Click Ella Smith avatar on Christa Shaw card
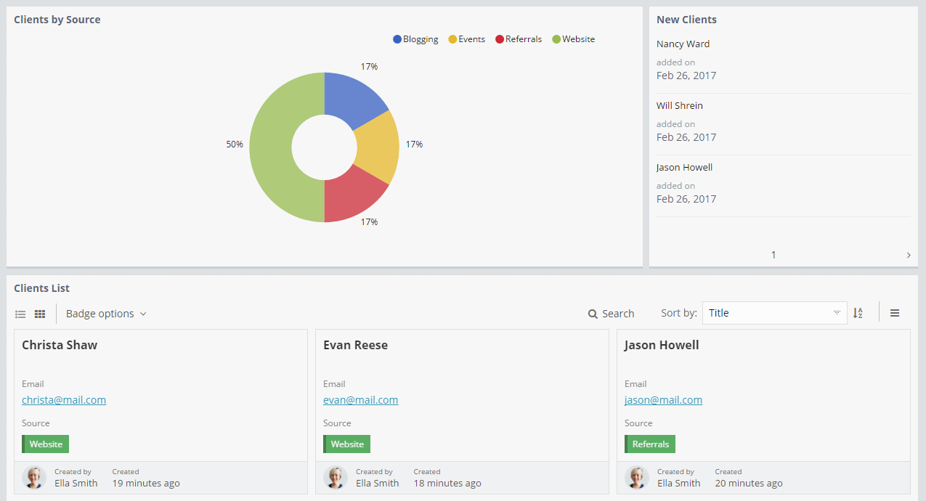The width and height of the screenshot is (926, 501). point(33,477)
